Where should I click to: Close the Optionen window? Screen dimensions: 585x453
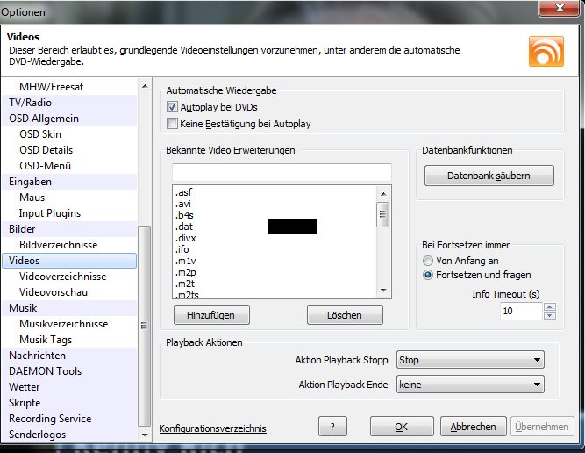pyautogui.click(x=560, y=8)
